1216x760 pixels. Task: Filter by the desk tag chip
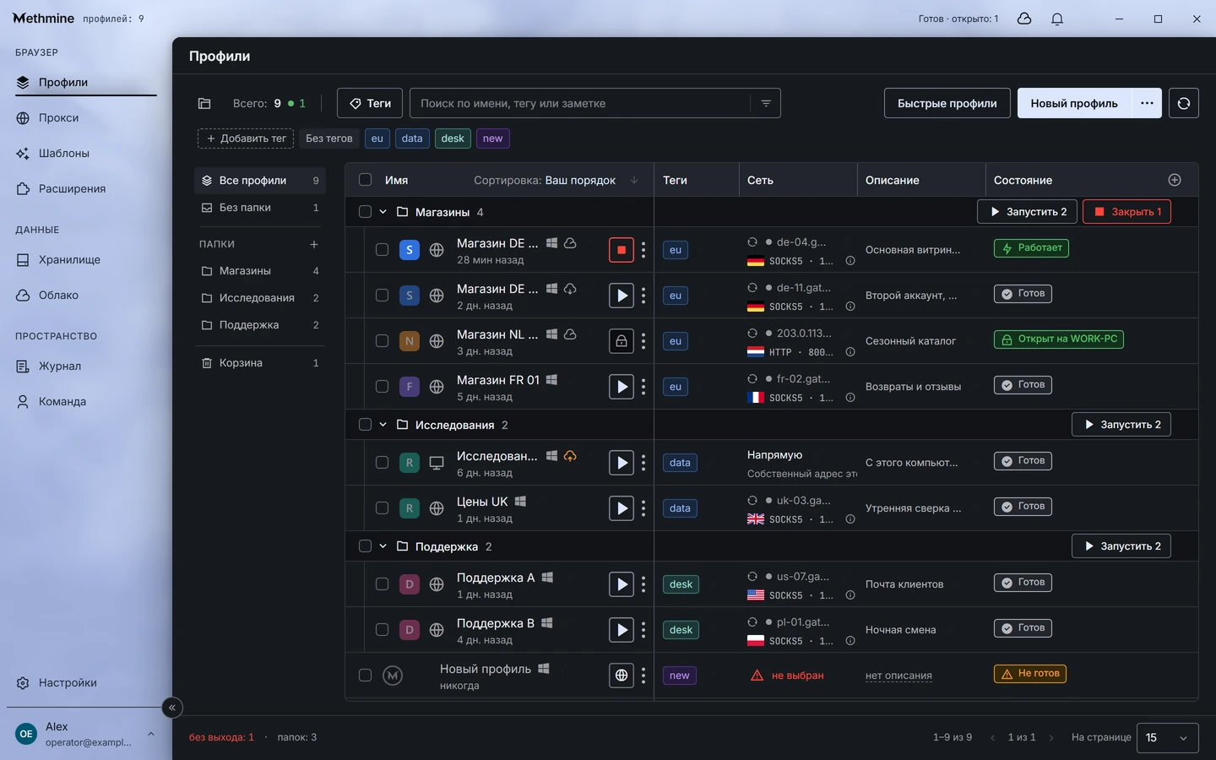(453, 138)
